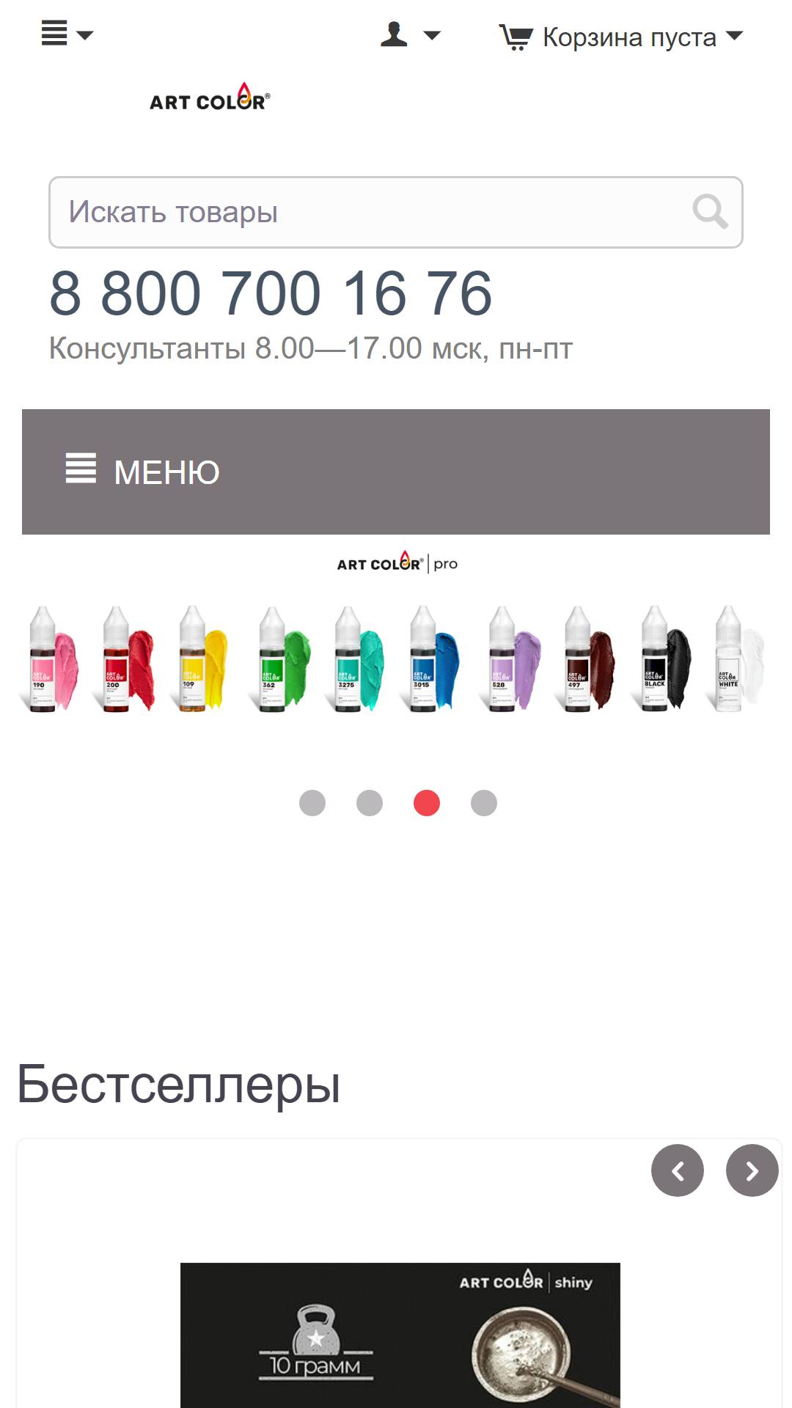Click the Art Color pro banner logo
792x1408 pixels.
[397, 562]
